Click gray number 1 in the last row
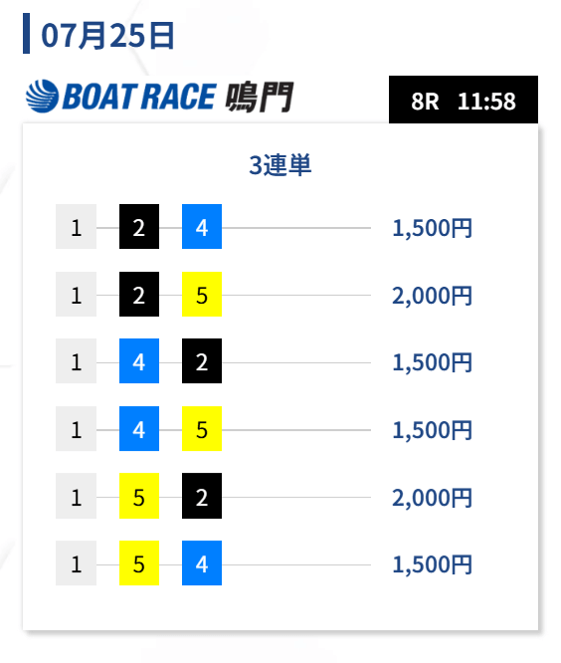561x663 pixels. coord(76,563)
